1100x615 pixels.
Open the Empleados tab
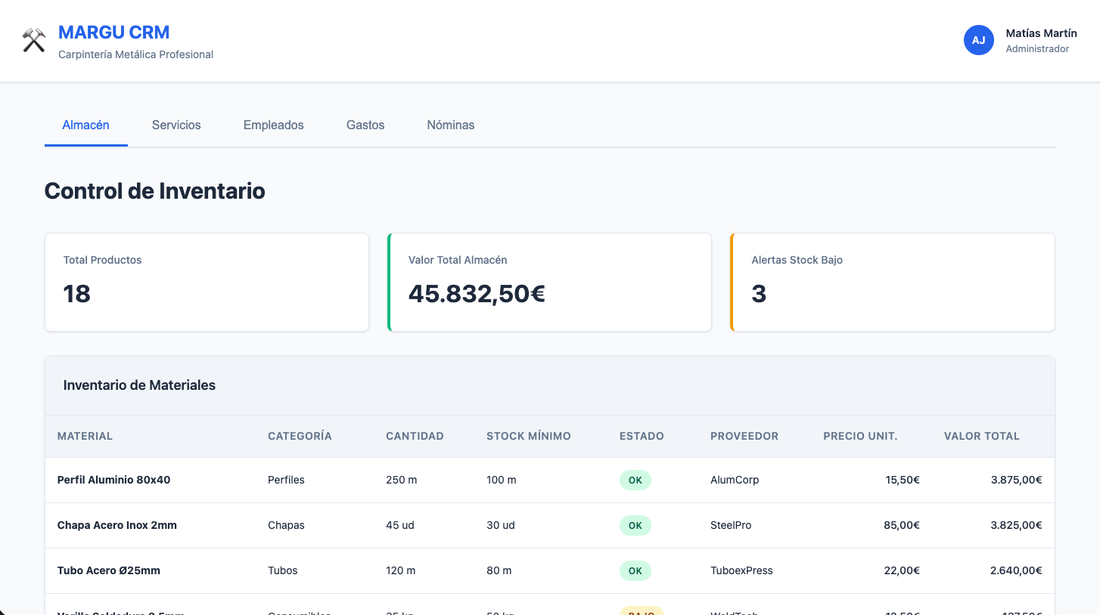point(273,125)
